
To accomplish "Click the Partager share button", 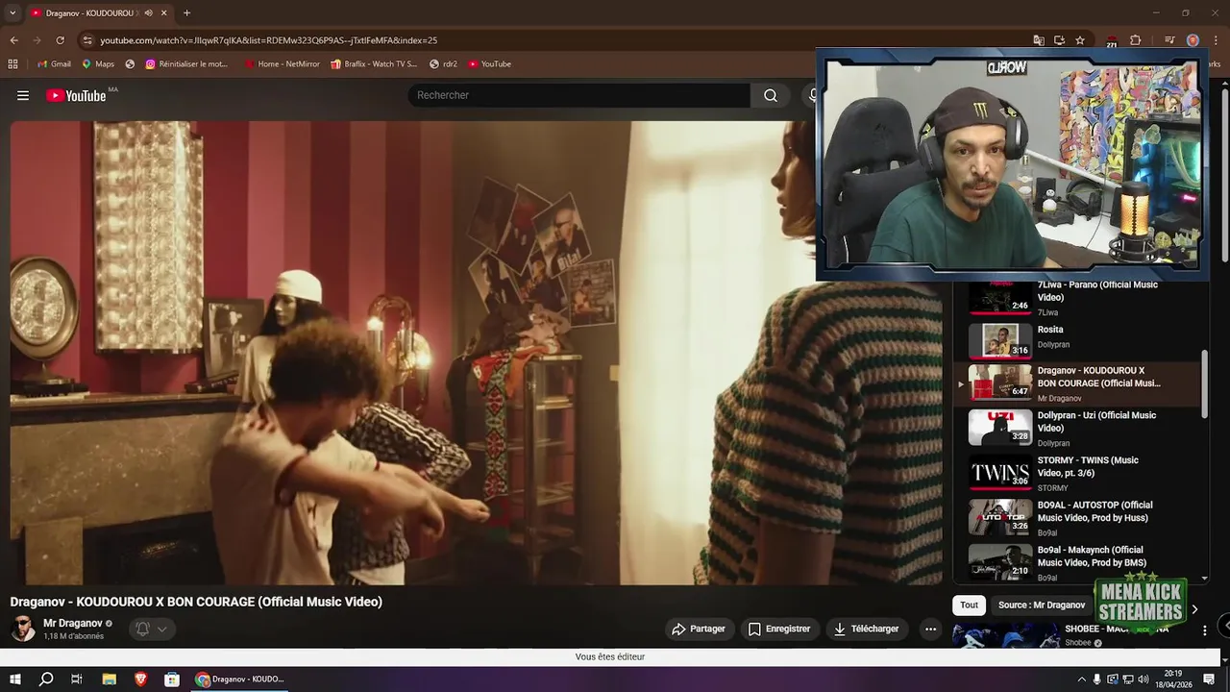I will click(x=699, y=630).
